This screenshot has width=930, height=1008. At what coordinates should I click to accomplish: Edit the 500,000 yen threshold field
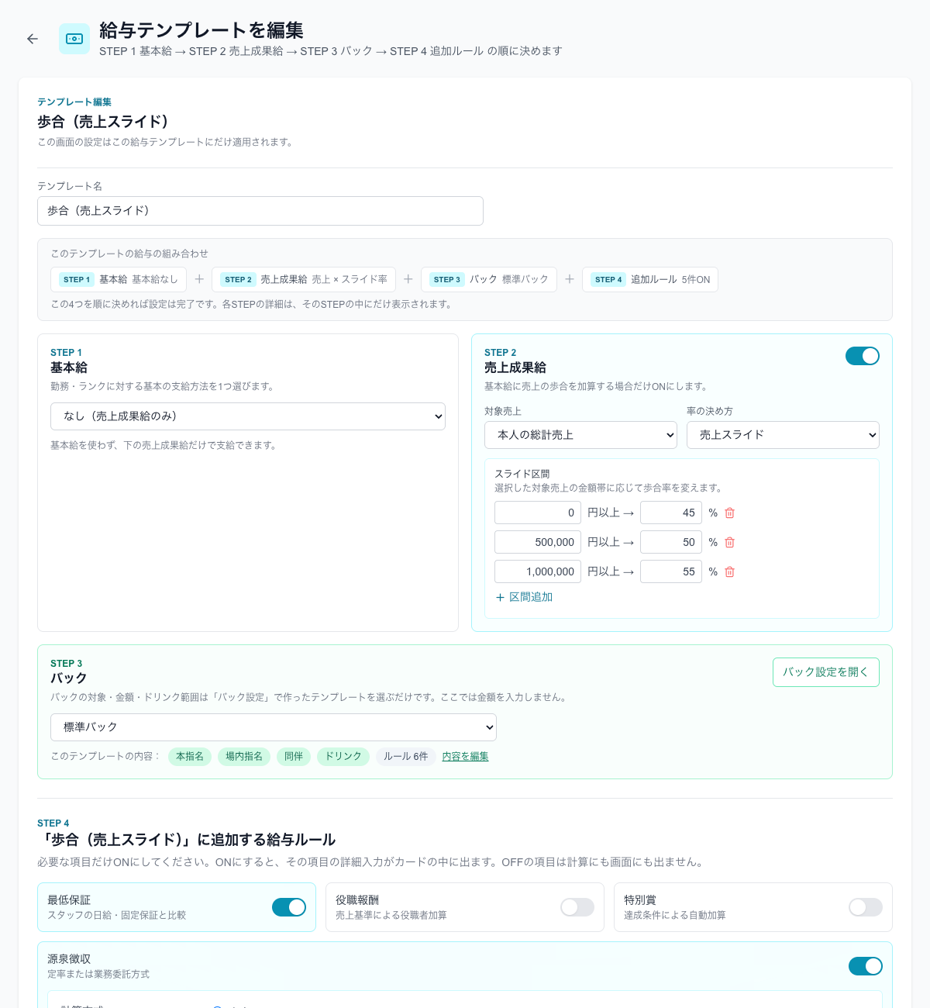pos(538,542)
